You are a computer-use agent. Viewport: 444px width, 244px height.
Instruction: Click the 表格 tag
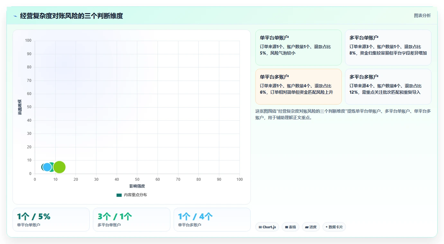290,227
